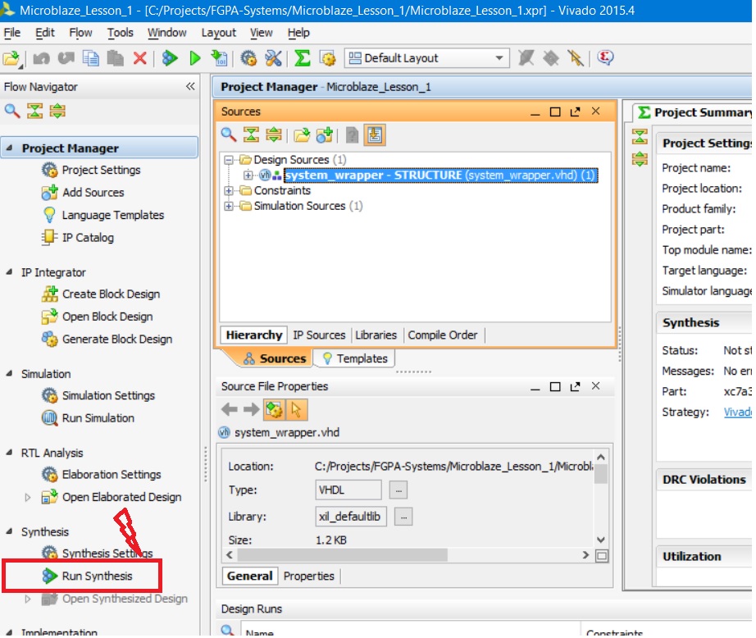Click the Add Sources icon in Sources panel

[324, 135]
